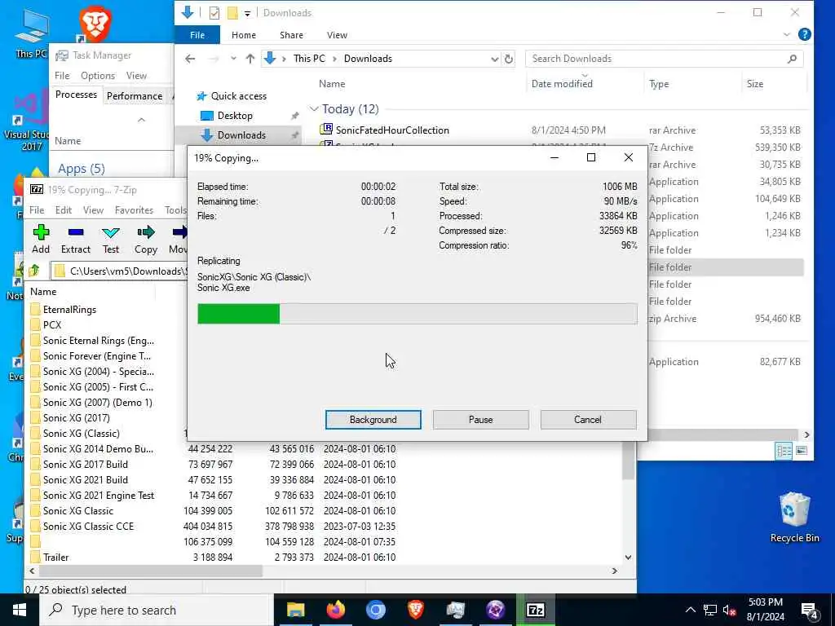Screen dimensions: 835x626
Task: Switch to Task Manager Performance tab
Action: click(135, 96)
